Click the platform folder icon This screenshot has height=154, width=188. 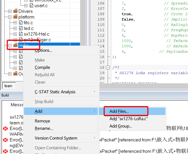[15, 17]
